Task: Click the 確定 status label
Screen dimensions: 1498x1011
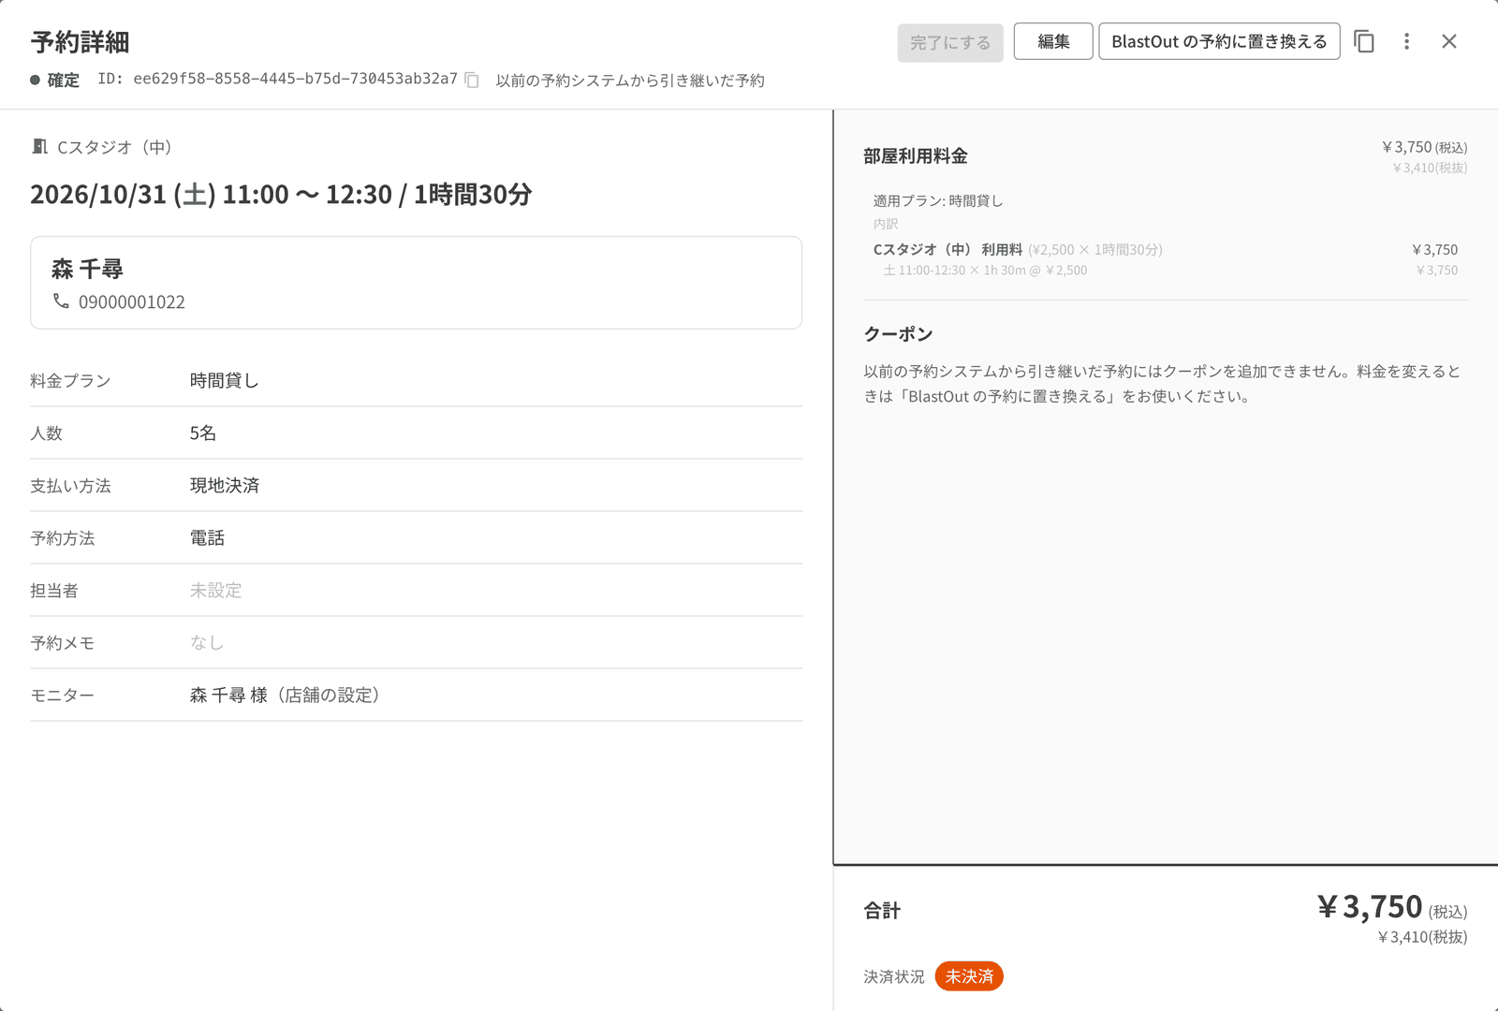Action: tap(63, 81)
